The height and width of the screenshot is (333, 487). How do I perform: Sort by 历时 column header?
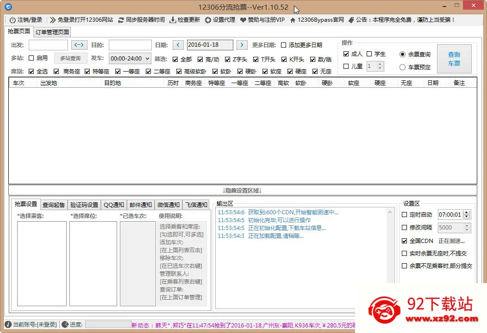tap(173, 83)
